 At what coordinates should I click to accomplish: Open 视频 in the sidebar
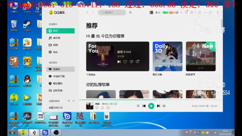coord(60,45)
